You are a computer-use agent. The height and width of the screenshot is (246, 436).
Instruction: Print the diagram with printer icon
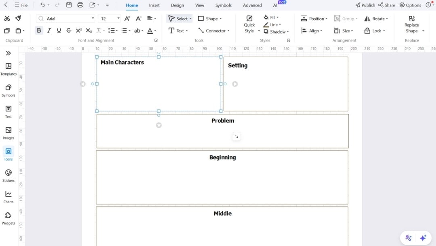click(x=80, y=5)
